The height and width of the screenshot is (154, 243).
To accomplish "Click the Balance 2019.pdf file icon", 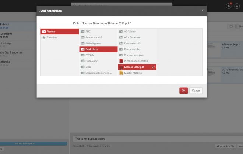I will [x=121, y=67].
